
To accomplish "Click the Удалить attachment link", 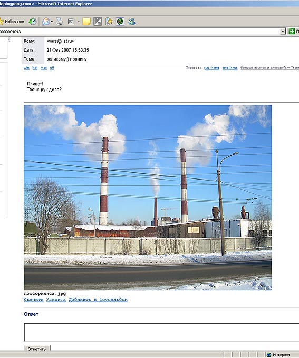I will pos(56,300).
